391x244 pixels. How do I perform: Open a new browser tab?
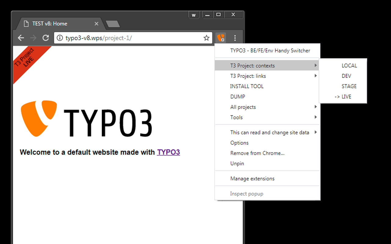[x=113, y=23]
